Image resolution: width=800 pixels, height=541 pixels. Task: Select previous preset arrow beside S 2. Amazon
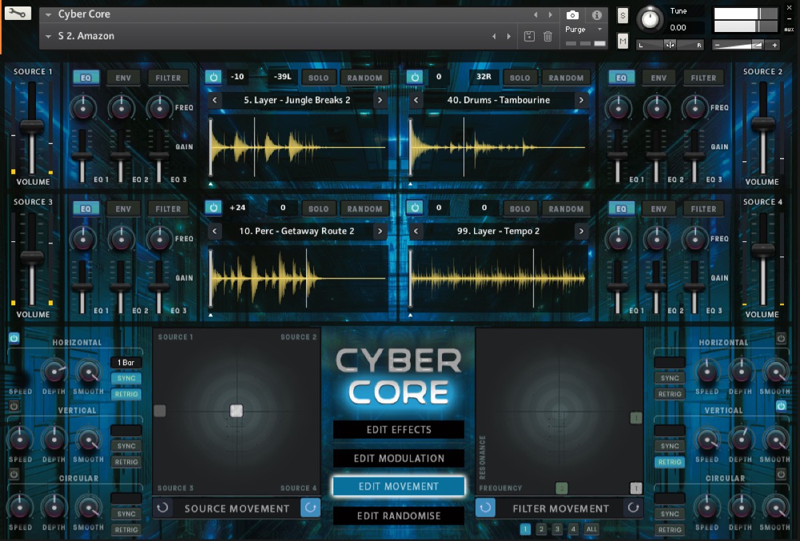click(494, 37)
